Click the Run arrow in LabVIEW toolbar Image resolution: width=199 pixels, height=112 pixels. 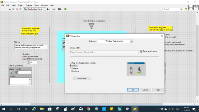tap(10, 9)
